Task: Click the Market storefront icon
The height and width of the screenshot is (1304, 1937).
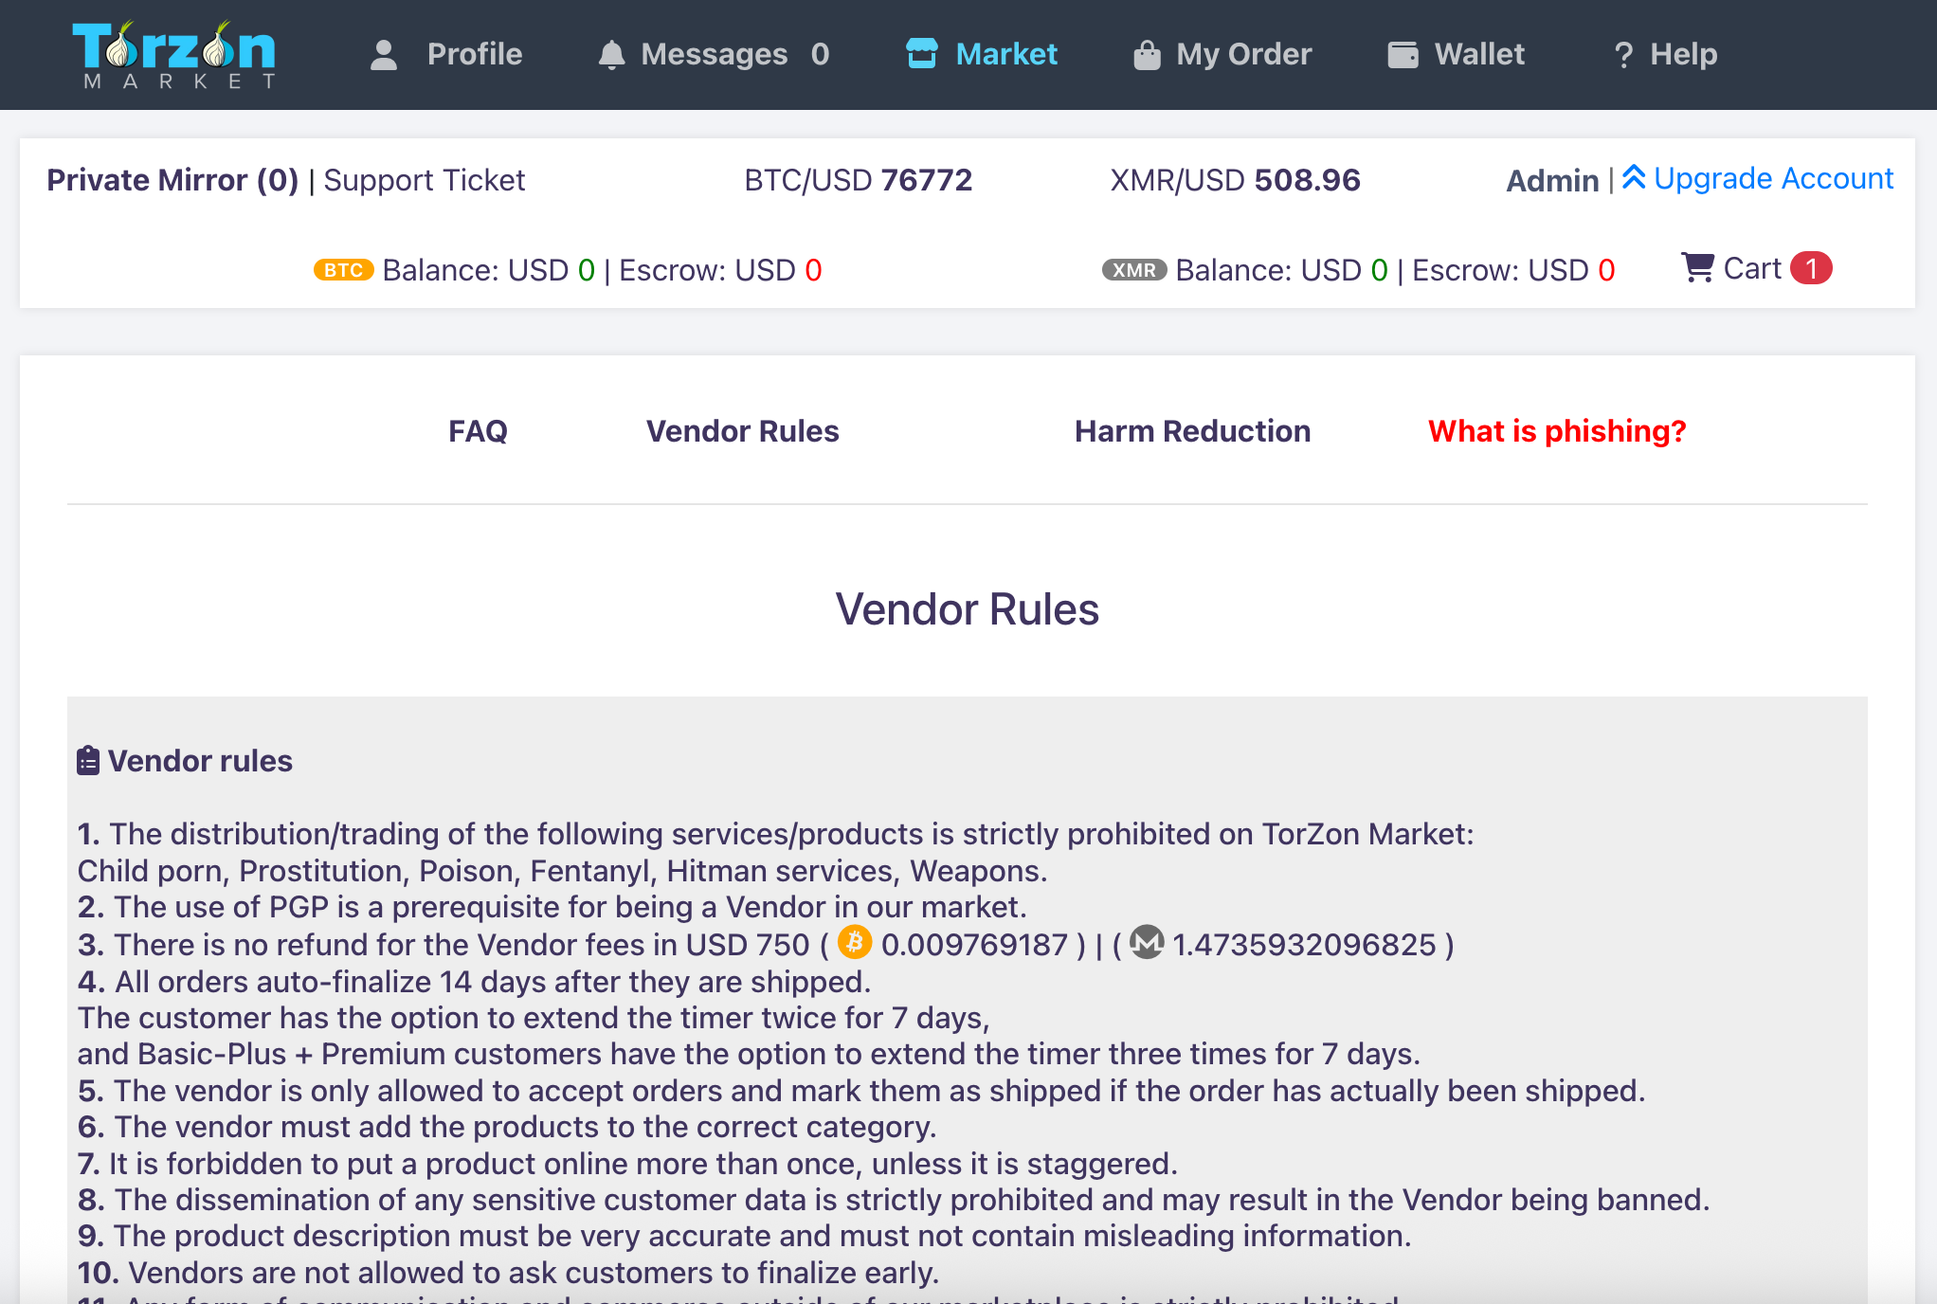Action: [x=922, y=54]
